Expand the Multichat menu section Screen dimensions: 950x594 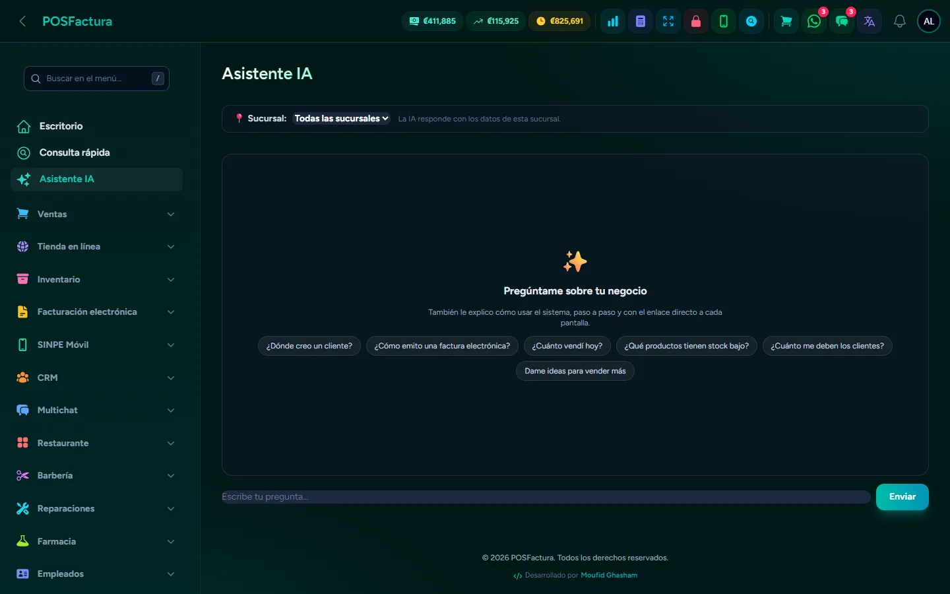click(96, 411)
